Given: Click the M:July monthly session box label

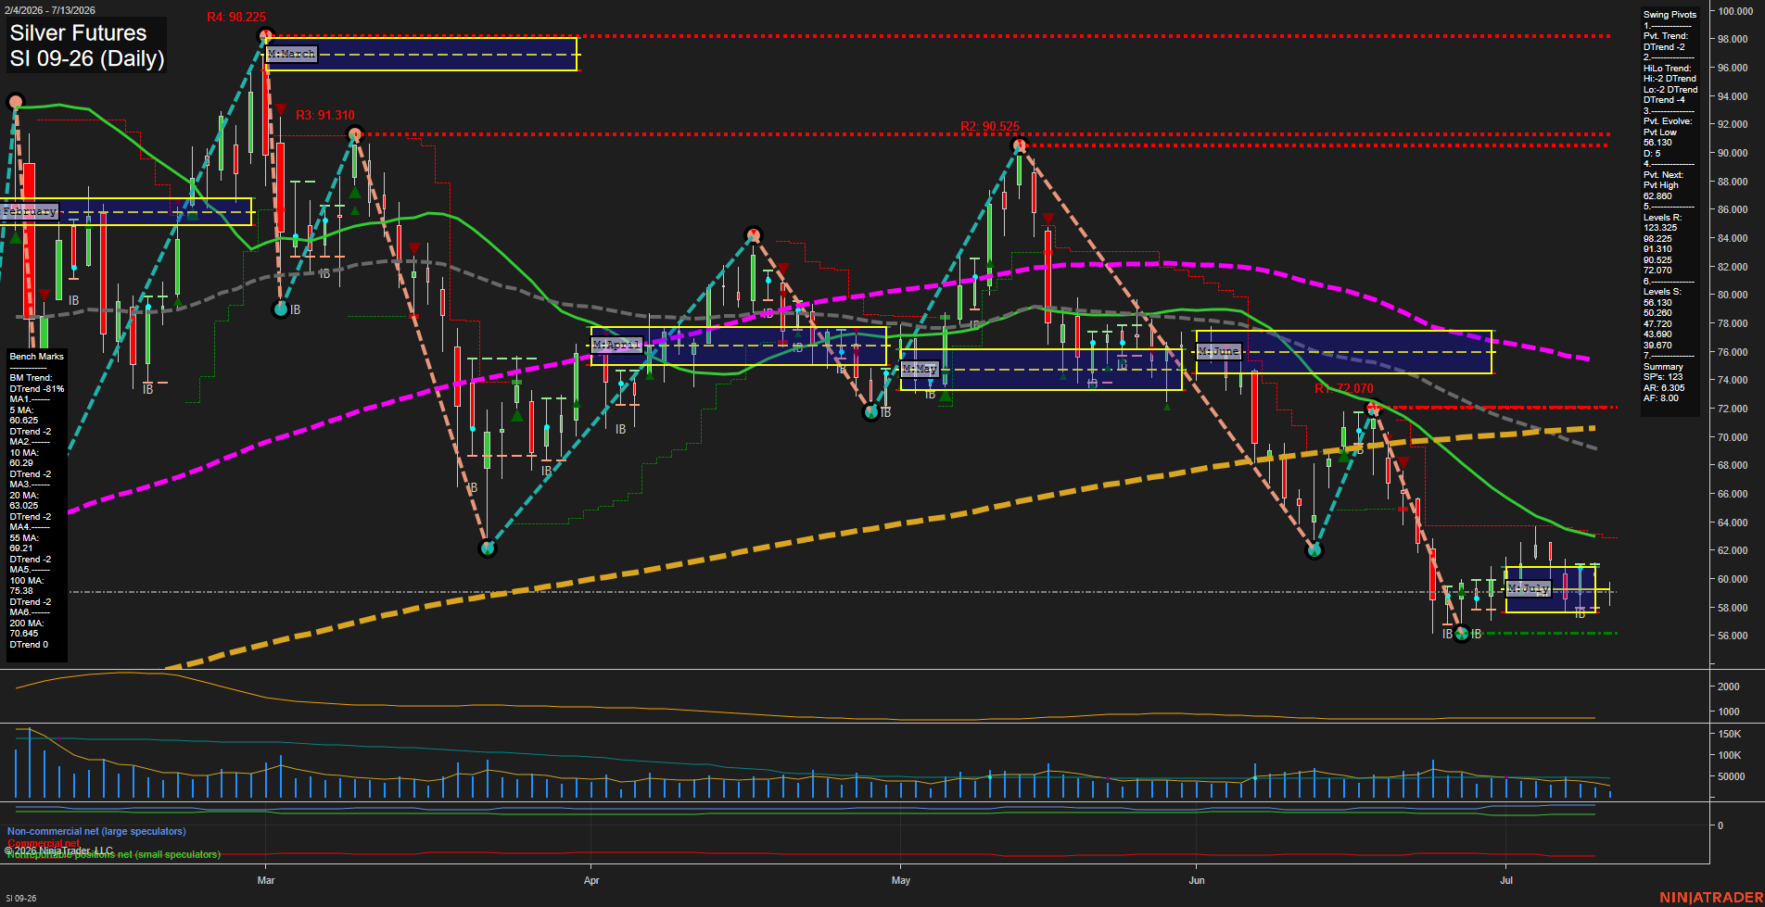Looking at the screenshot, I should (x=1528, y=588).
